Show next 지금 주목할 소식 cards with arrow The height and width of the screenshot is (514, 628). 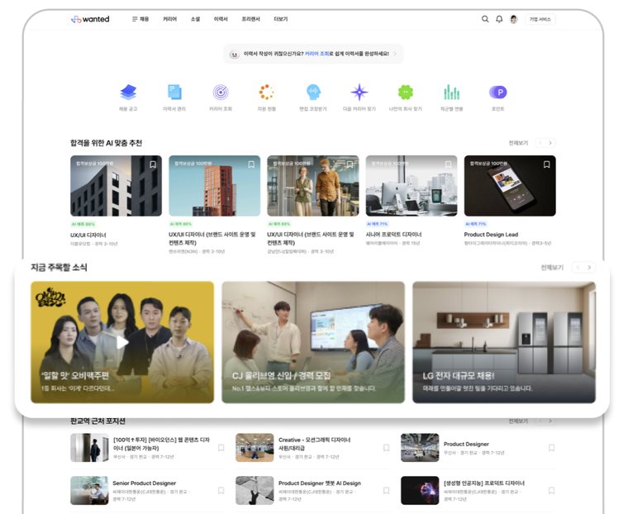pos(589,267)
